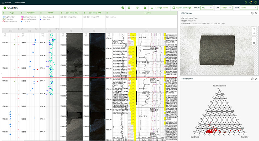Open the Datum dropdown set to MD
259x141 pixels.
(x=207, y=7)
